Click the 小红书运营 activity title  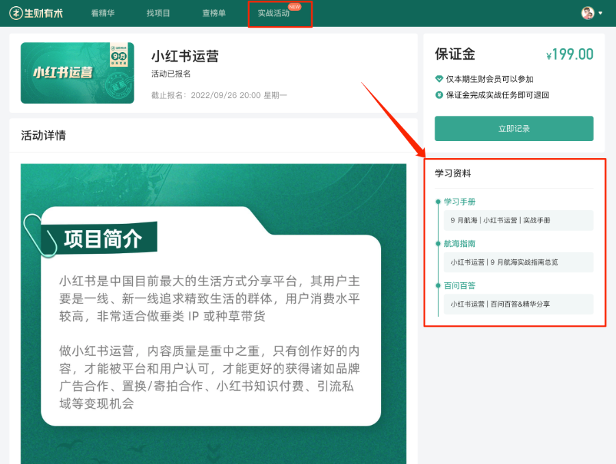(x=185, y=56)
